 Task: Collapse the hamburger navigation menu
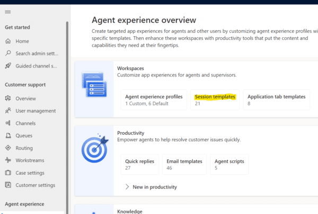click(x=7, y=12)
